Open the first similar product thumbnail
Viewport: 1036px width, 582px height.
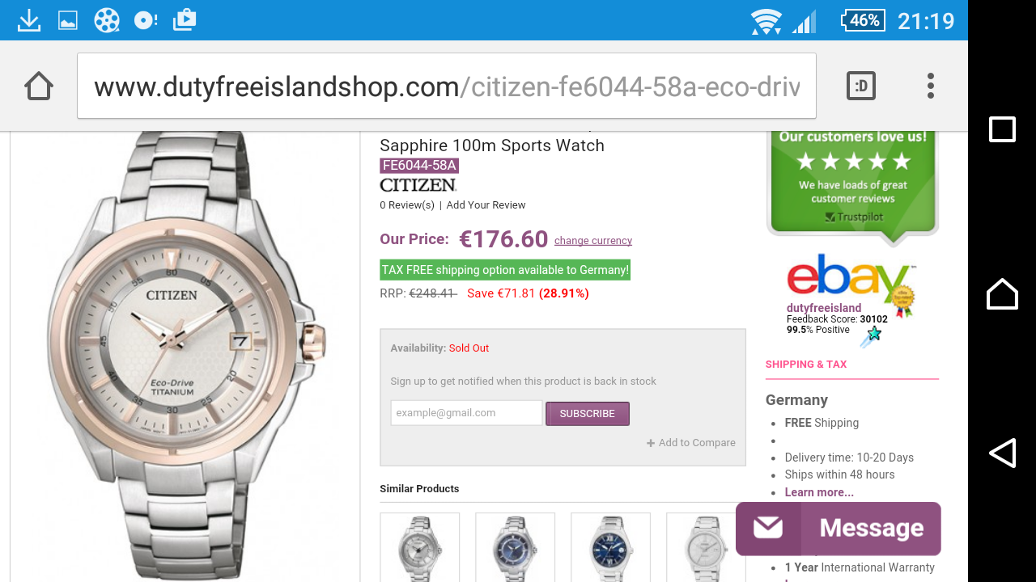[x=419, y=547]
